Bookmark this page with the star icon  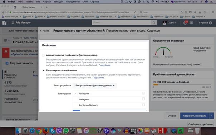point(182,13)
